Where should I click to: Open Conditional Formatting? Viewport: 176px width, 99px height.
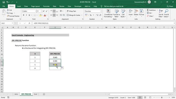108,13
